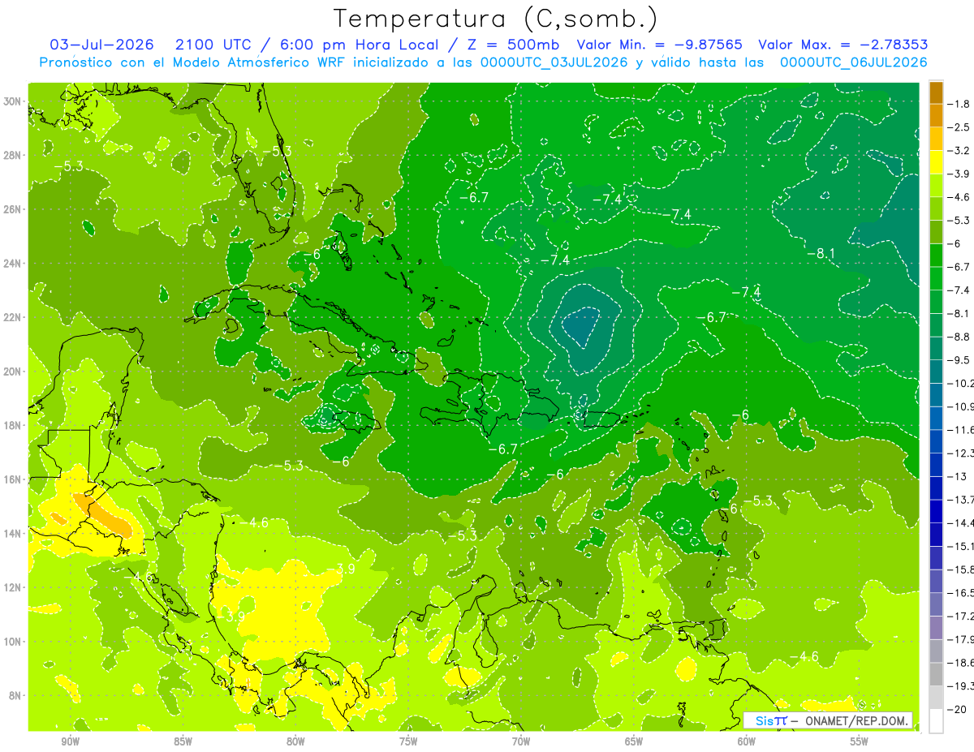The height and width of the screenshot is (752, 974).
Task: Click the legend value "-3.2"
Action: click(x=959, y=150)
